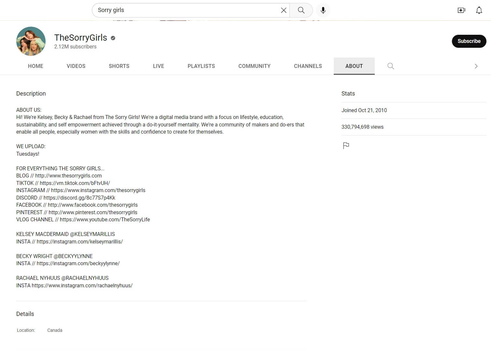Click the Location: label
Screen dimensions: 491x351
click(26, 330)
